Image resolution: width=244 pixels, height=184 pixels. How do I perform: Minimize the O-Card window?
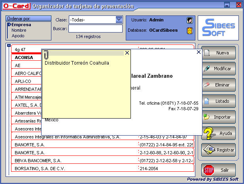pyautogui.click(x=227, y=5)
